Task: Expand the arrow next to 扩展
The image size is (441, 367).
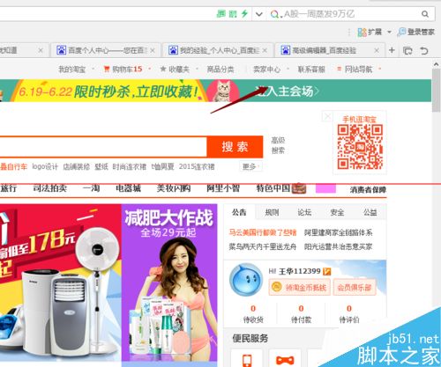Action: tap(389, 32)
